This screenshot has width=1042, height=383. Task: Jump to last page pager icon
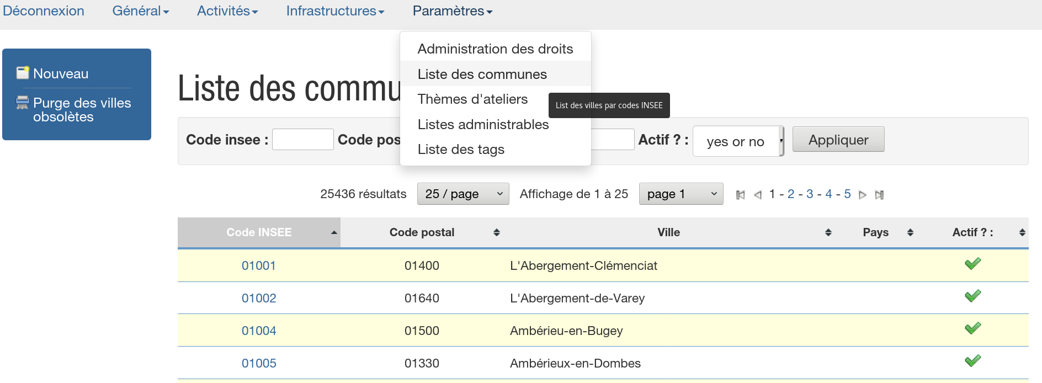pyautogui.click(x=880, y=195)
